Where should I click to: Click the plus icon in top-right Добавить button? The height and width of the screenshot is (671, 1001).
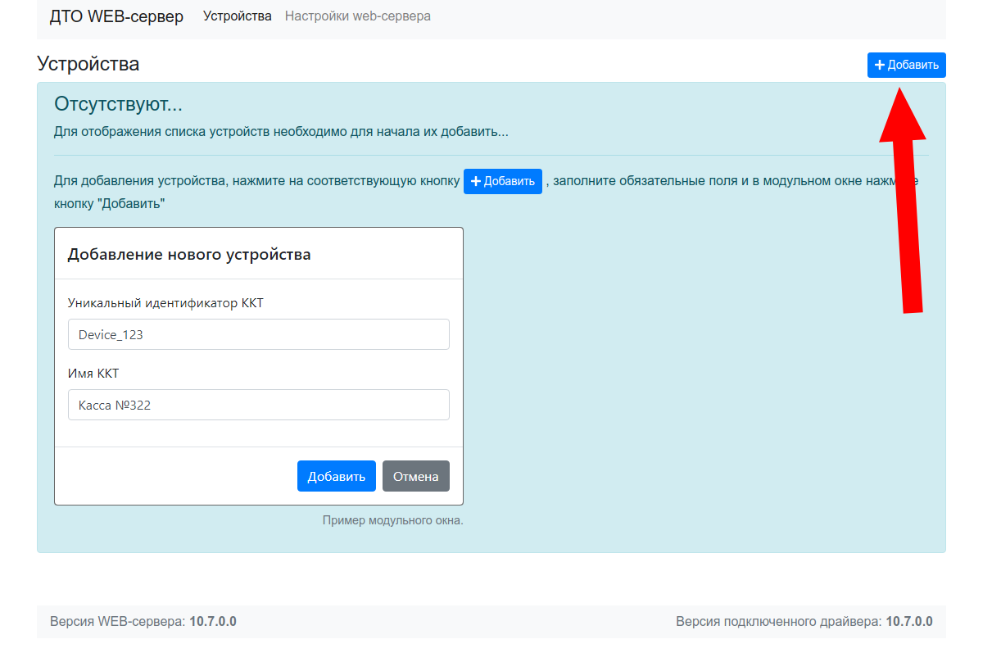point(880,66)
